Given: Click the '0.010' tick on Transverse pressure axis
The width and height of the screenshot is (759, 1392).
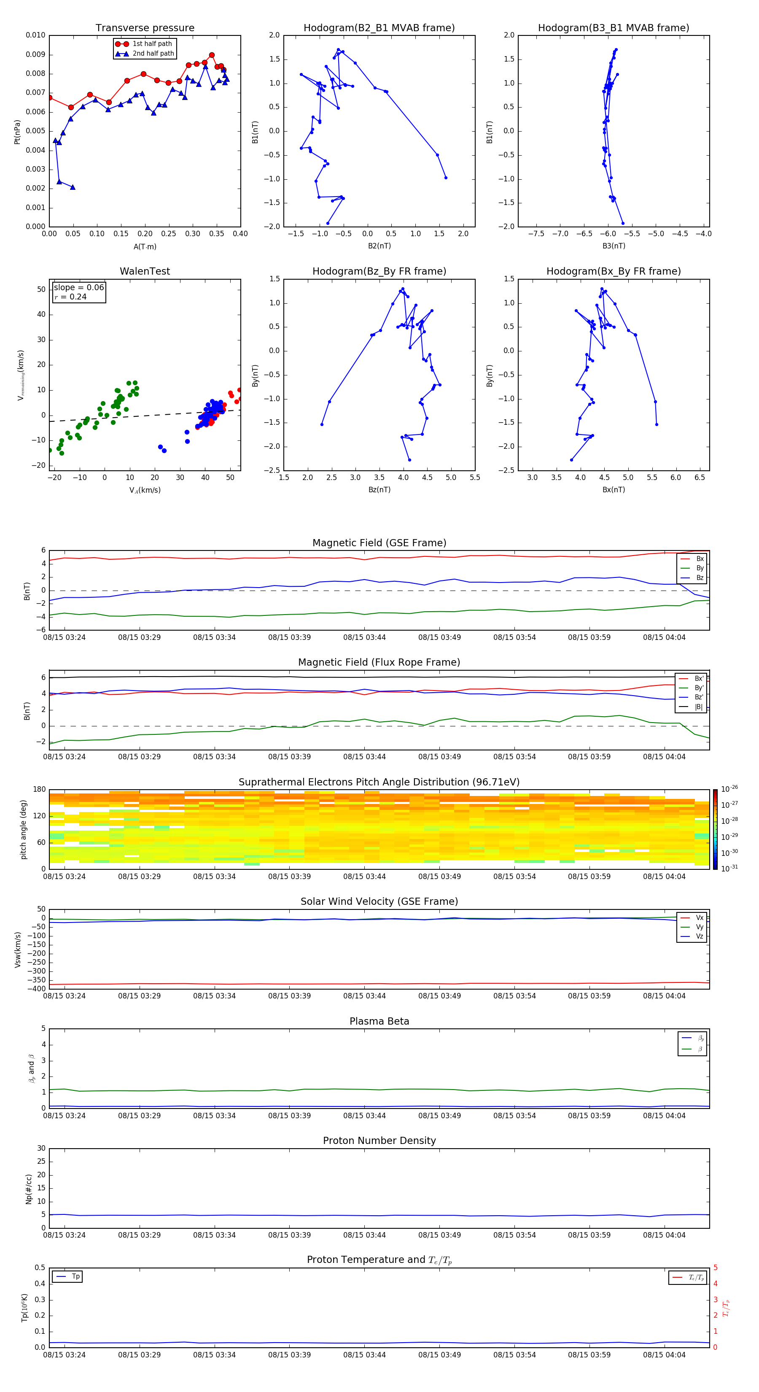Looking at the screenshot, I should 36,35.
